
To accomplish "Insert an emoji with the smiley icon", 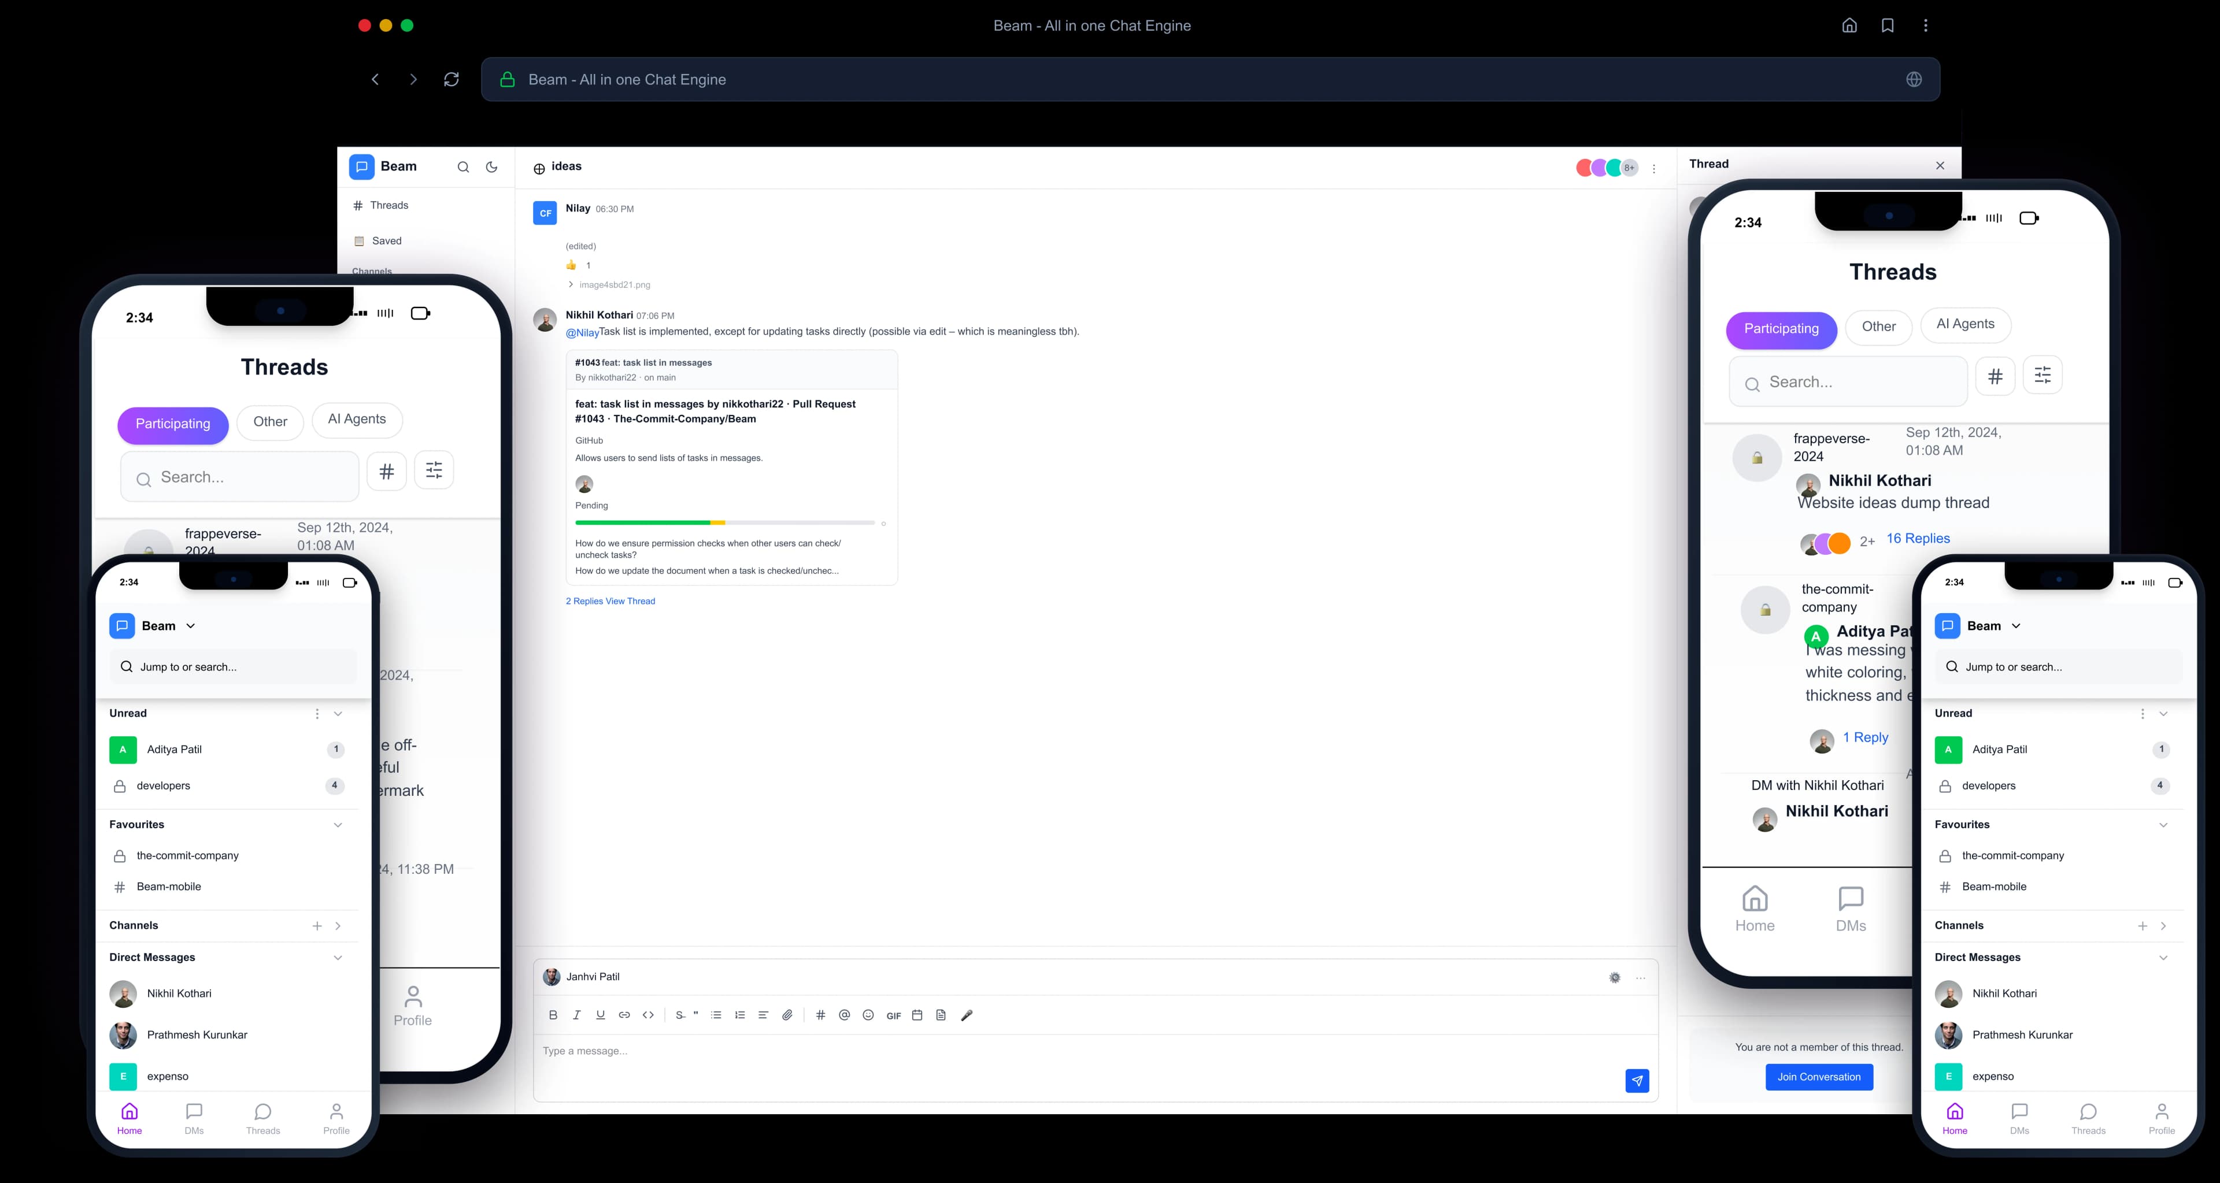I will point(868,1015).
